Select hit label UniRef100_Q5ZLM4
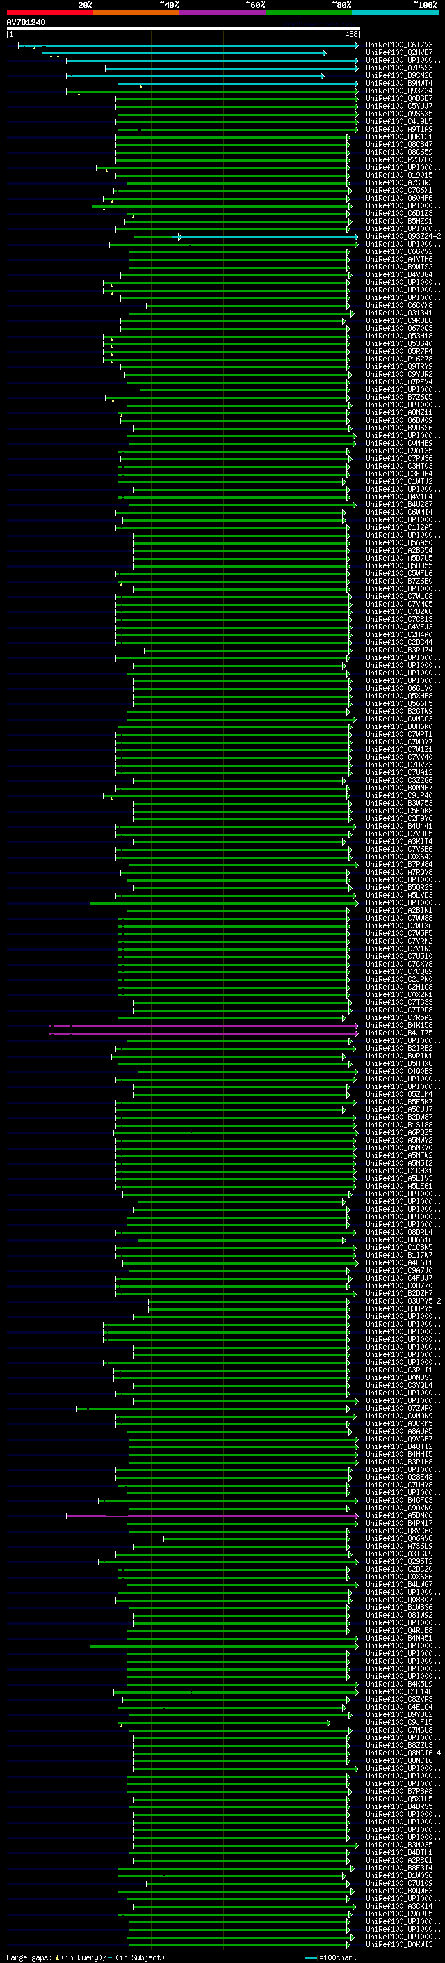 click(398, 1094)
